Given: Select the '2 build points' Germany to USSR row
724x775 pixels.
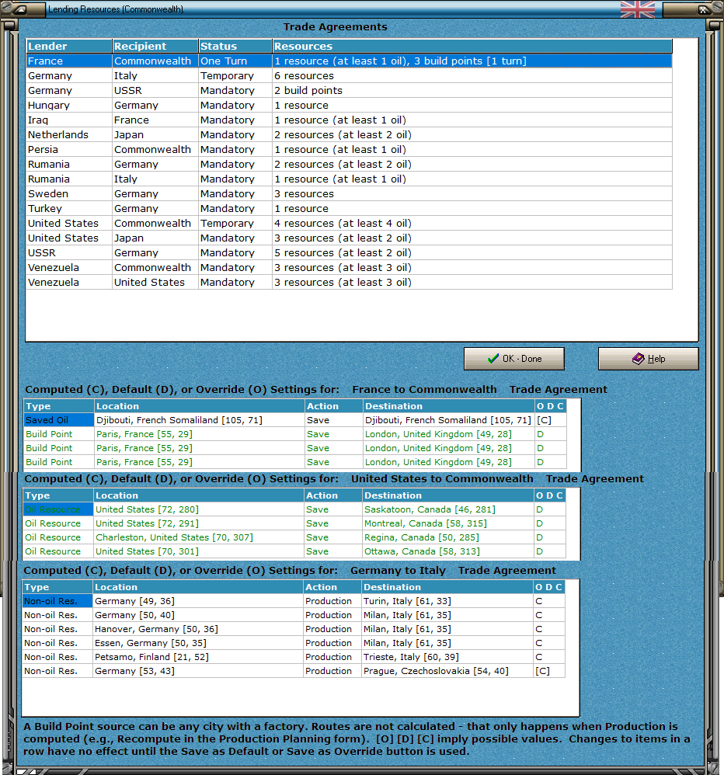Looking at the screenshot, I should 349,90.
